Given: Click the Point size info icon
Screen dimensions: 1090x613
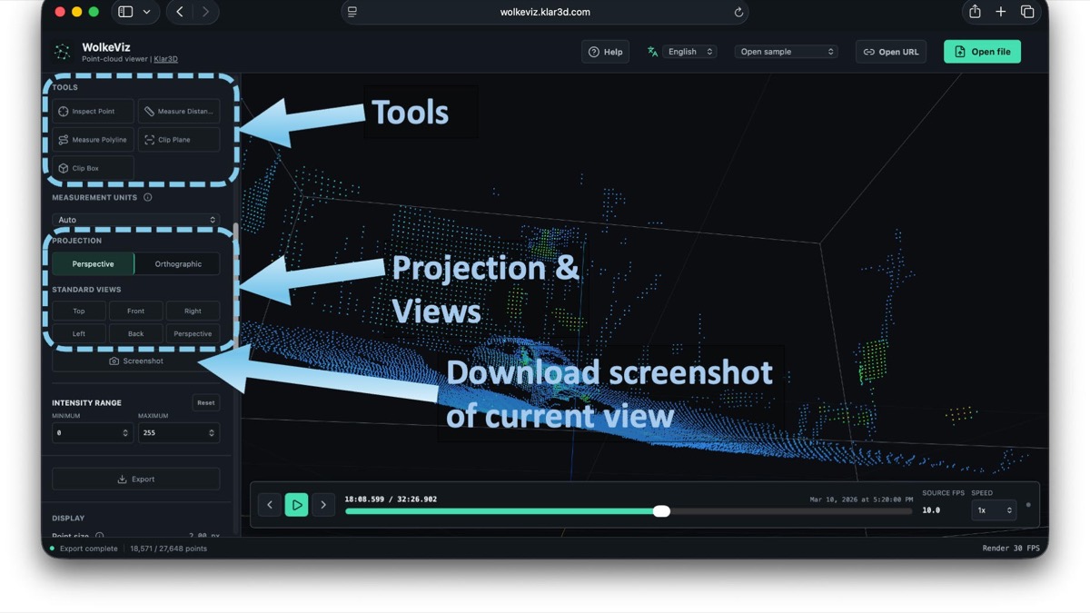Looking at the screenshot, I should [100, 536].
